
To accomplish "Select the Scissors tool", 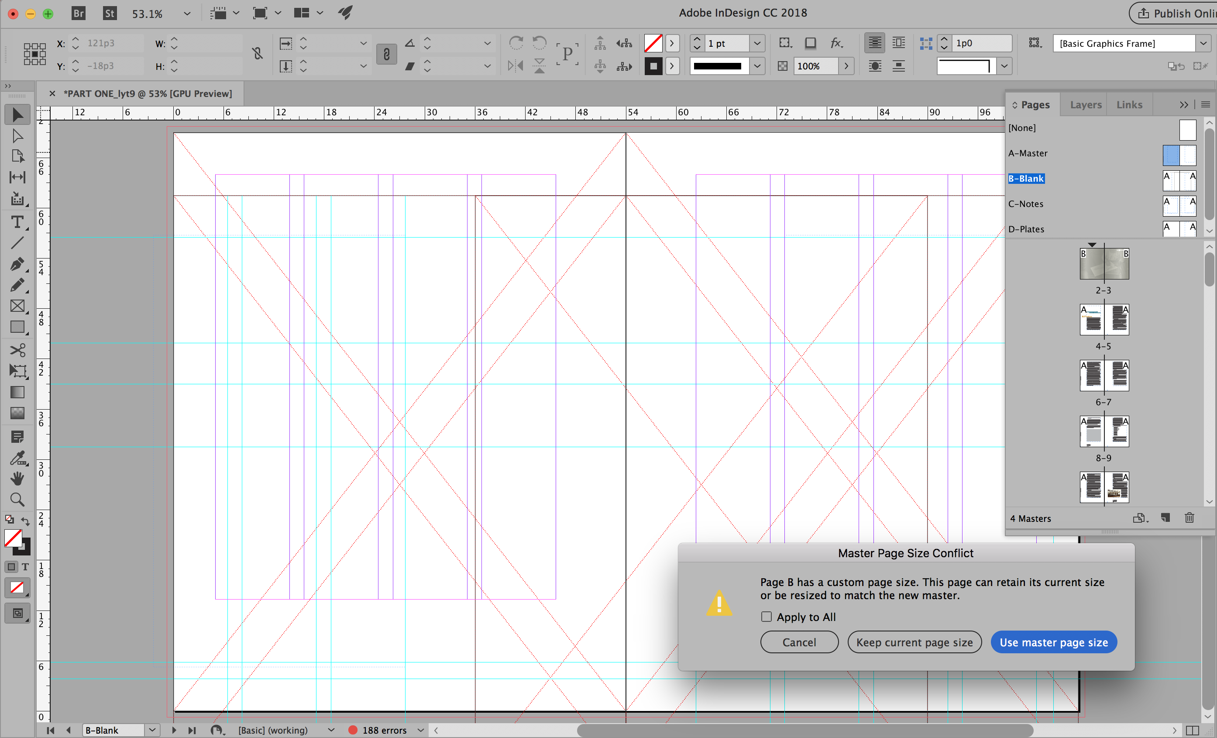I will 17,350.
